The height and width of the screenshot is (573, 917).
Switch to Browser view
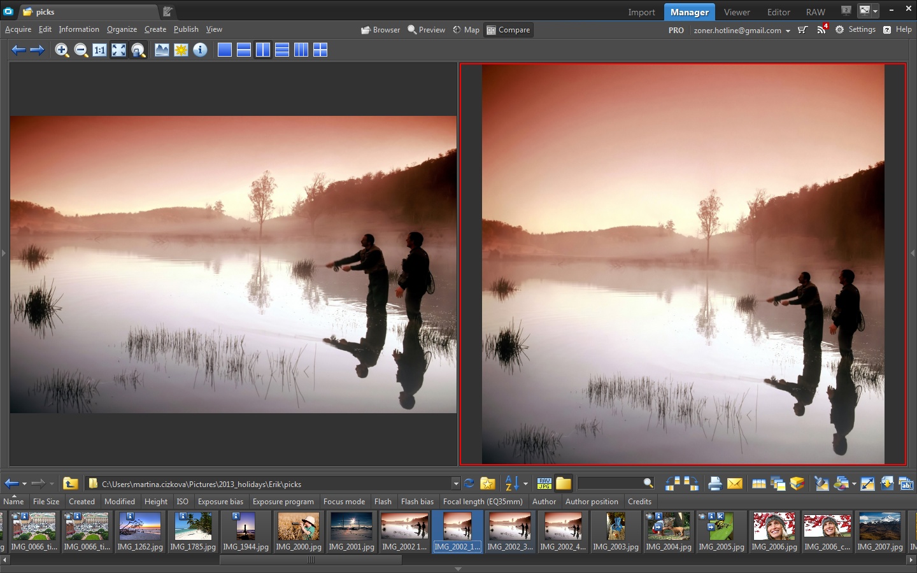point(380,30)
